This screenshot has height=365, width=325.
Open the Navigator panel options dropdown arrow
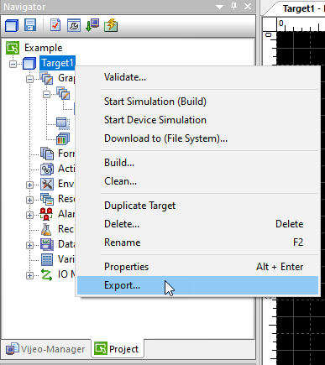219,7
